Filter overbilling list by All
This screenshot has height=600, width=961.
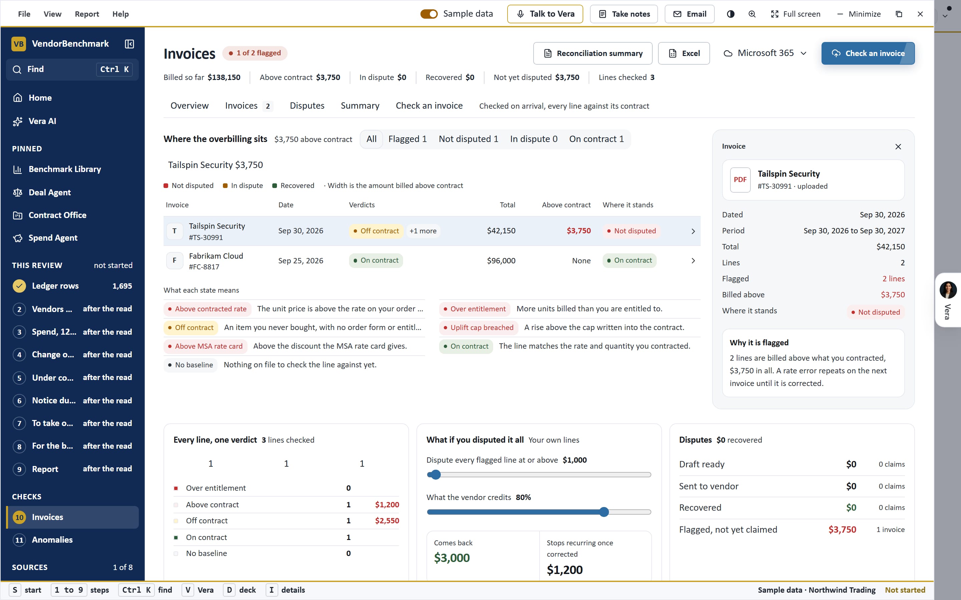371,139
